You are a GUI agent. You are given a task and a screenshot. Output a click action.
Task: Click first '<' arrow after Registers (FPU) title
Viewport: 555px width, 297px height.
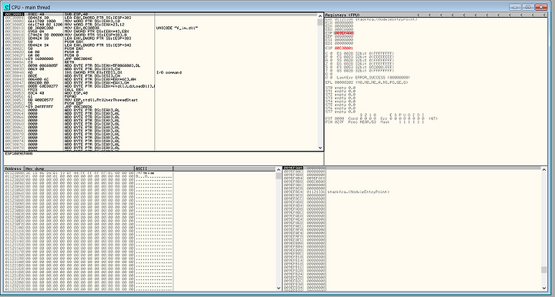419,15
